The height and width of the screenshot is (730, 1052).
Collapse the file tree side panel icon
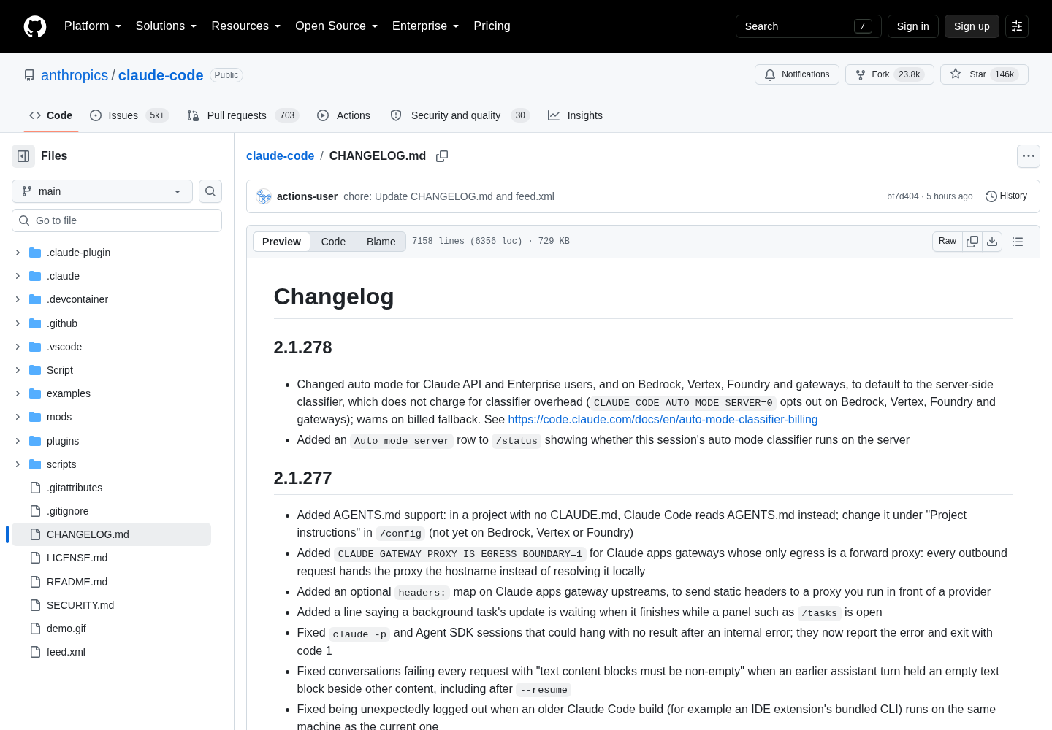[x=23, y=156]
